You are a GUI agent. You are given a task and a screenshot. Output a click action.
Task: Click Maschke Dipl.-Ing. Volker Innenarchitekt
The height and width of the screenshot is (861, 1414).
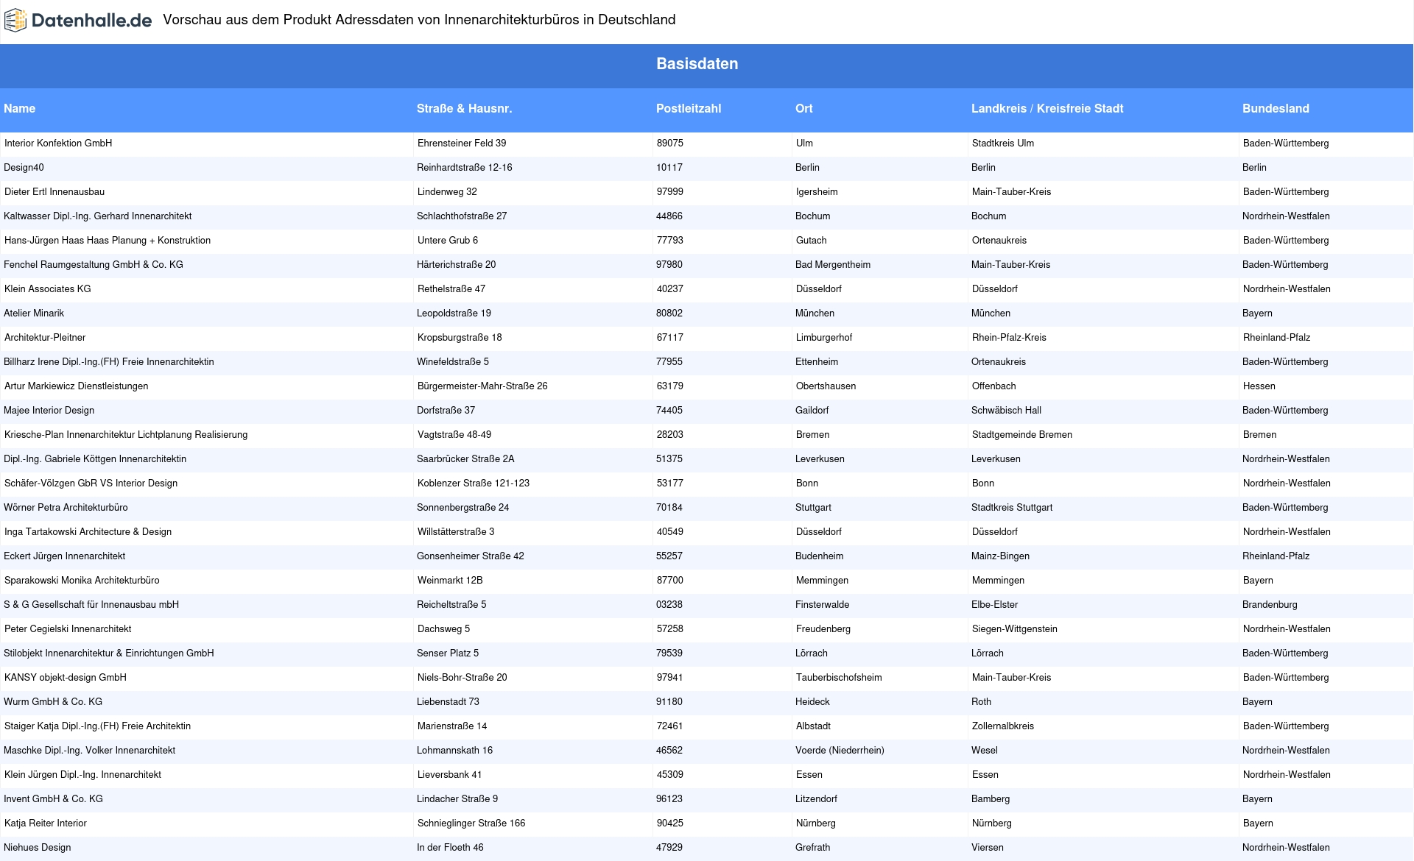[x=89, y=751]
